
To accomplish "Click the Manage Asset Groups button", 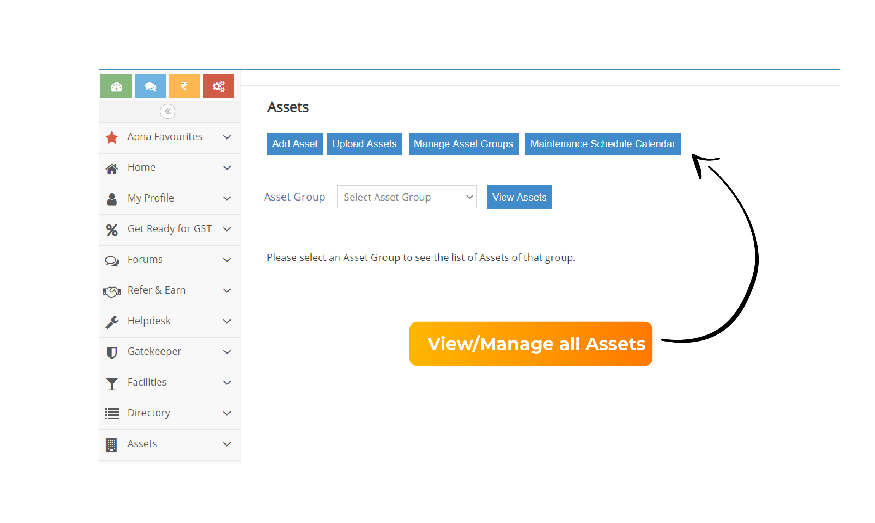I will tap(463, 144).
